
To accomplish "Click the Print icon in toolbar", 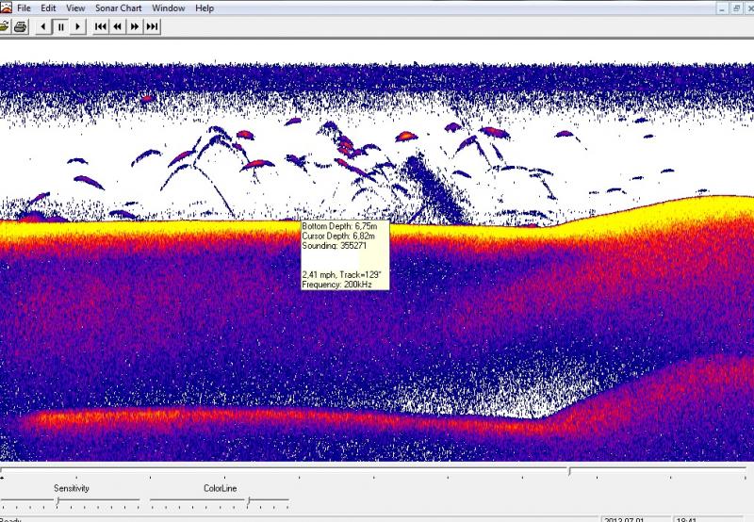I will pos(19,26).
